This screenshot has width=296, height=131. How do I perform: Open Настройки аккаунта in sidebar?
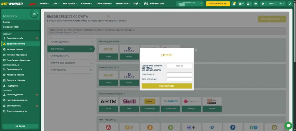coord(21,100)
